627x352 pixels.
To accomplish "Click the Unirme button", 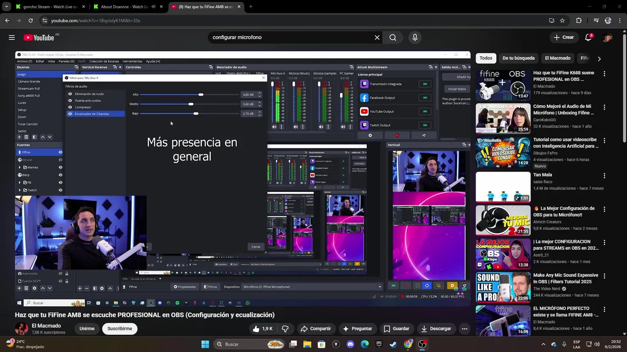I will (87, 329).
